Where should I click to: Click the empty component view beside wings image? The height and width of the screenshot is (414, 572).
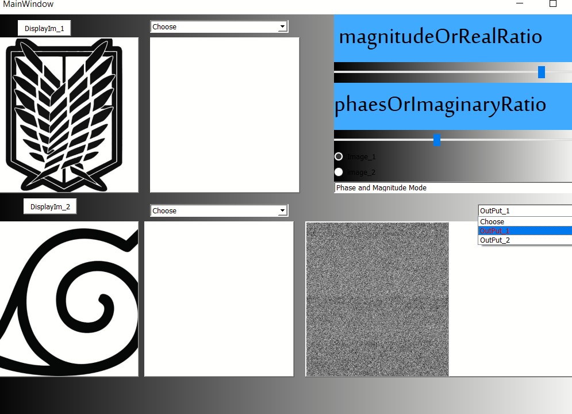coord(225,114)
